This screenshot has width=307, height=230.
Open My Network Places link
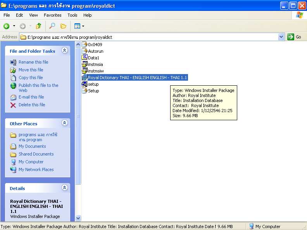(x=36, y=169)
